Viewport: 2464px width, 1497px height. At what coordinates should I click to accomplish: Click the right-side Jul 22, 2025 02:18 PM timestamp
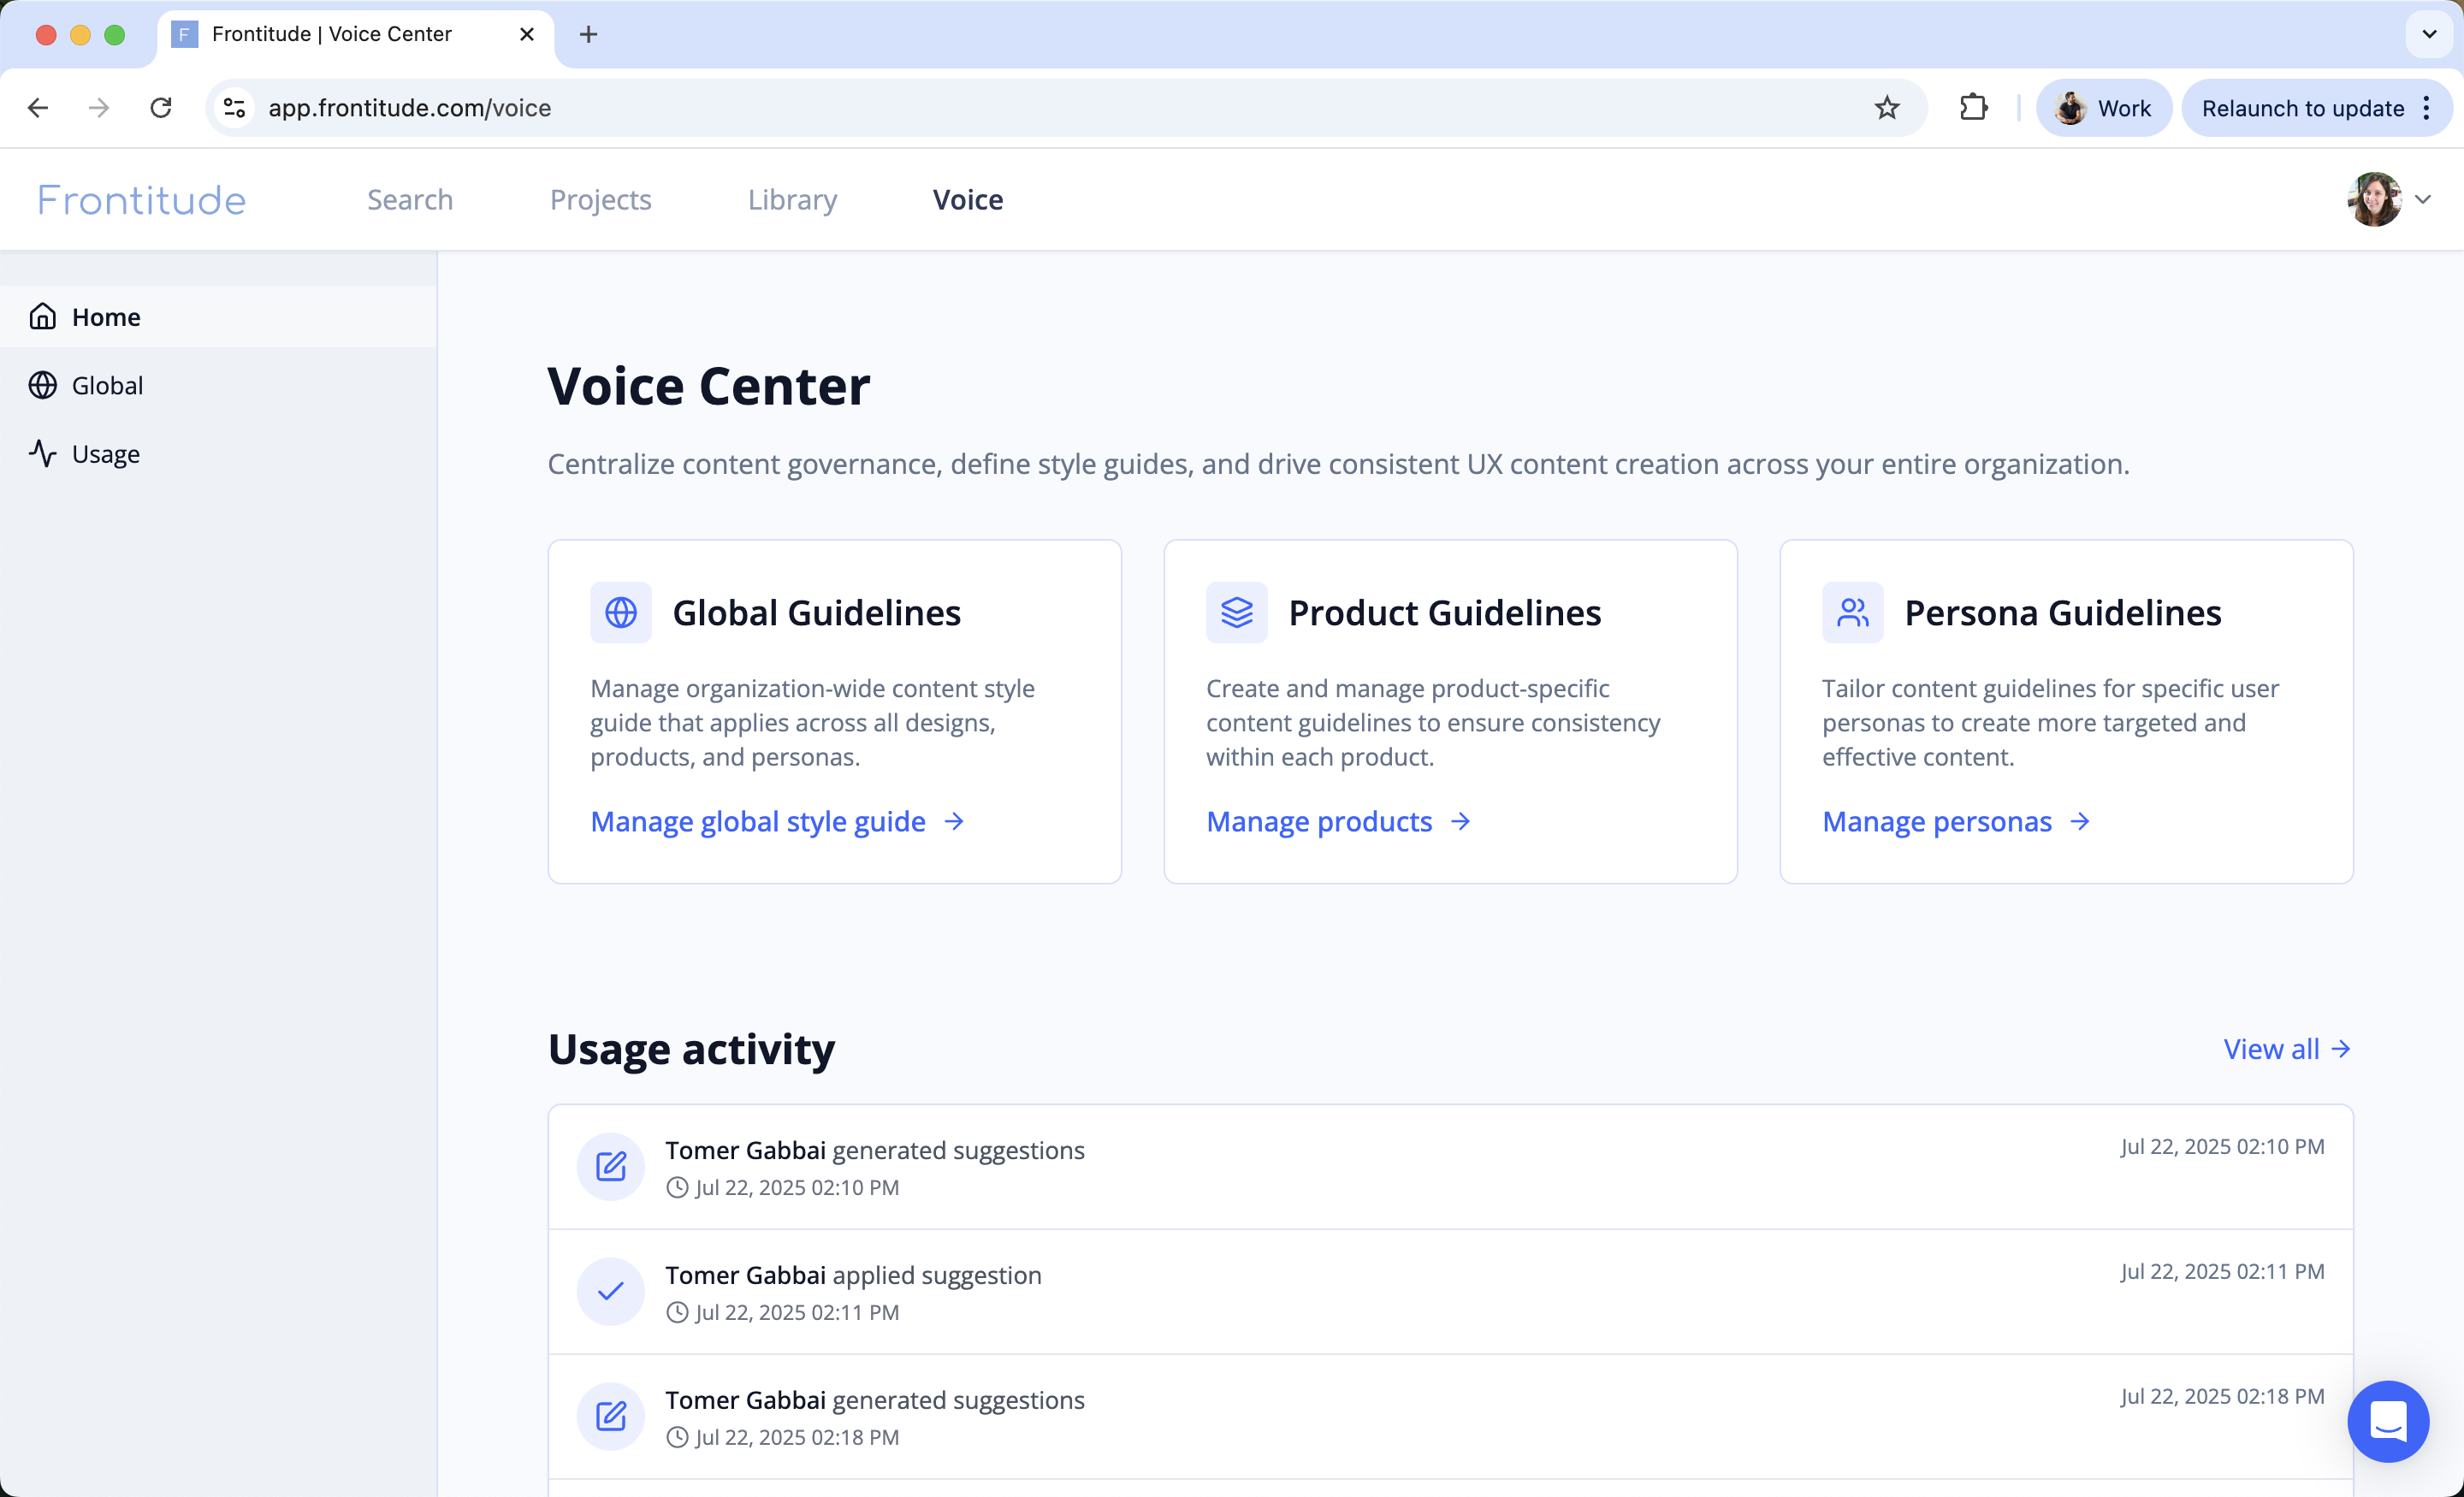2222,1396
